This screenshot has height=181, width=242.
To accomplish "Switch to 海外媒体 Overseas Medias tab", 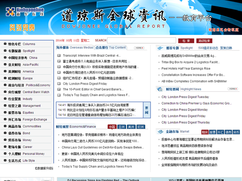I will coord(75,48).
